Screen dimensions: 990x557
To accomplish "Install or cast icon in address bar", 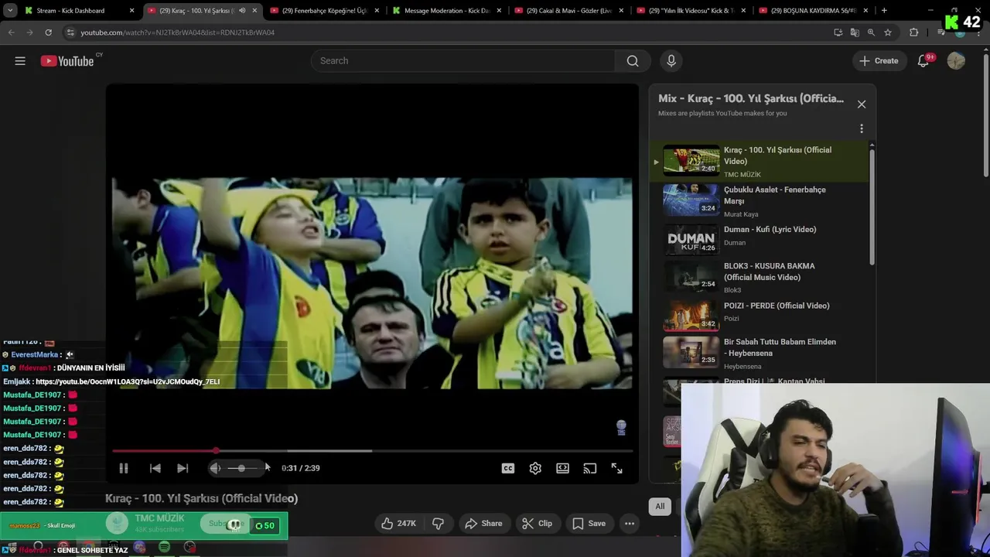I will coord(838,32).
